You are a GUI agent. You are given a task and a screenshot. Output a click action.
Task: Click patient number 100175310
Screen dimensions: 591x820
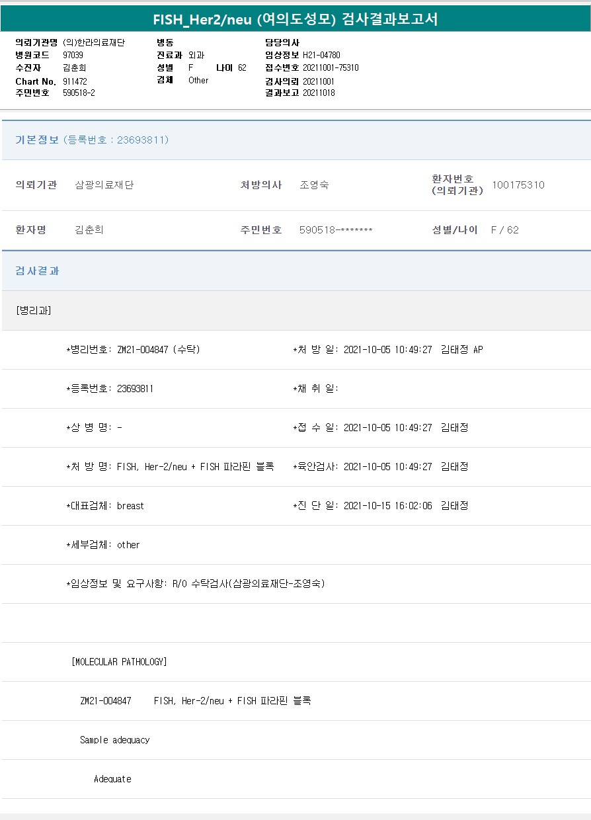[518, 185]
